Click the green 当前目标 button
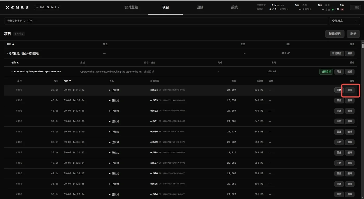The image size is (364, 199). pos(326,72)
